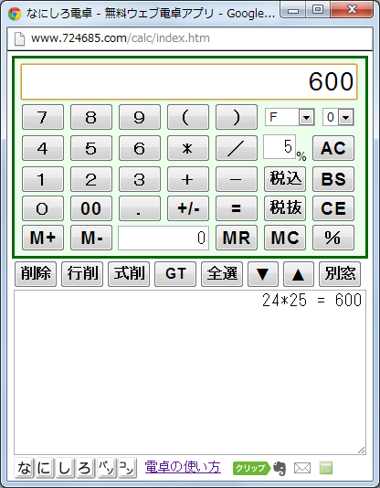Clear everything with the AC button
380x488 pixels.
point(333,148)
